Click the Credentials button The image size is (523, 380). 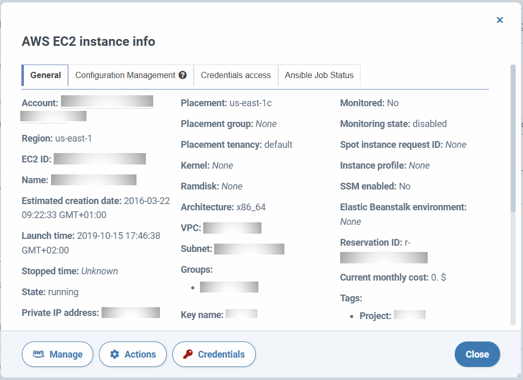point(214,354)
